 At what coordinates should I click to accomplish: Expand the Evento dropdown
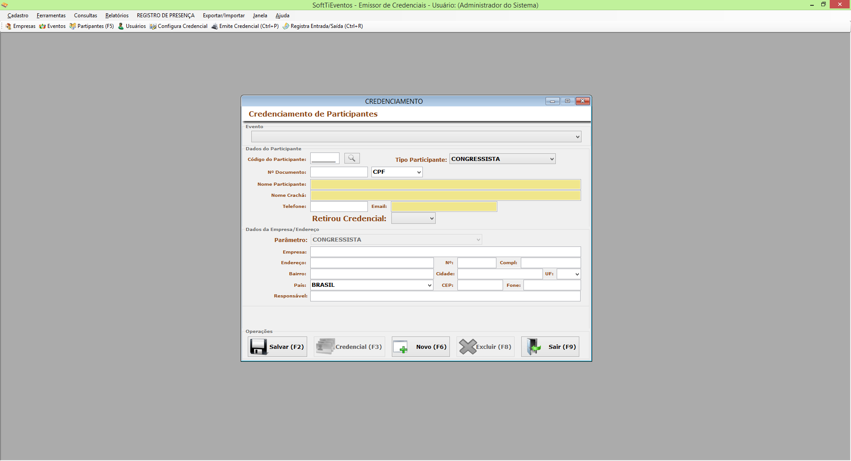click(x=577, y=137)
